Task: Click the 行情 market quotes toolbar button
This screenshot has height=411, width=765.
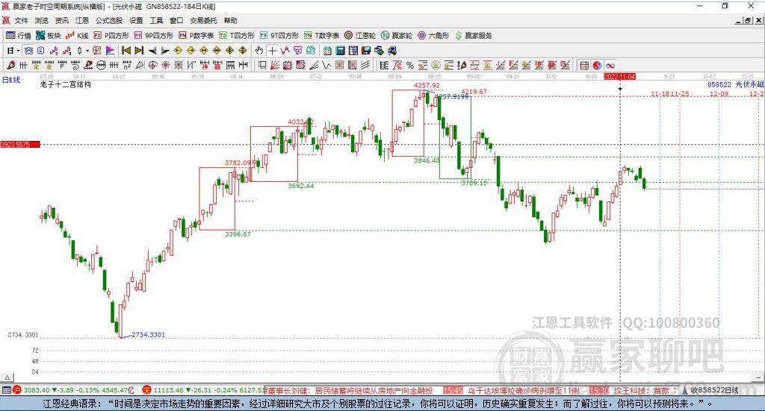Action: pos(19,35)
